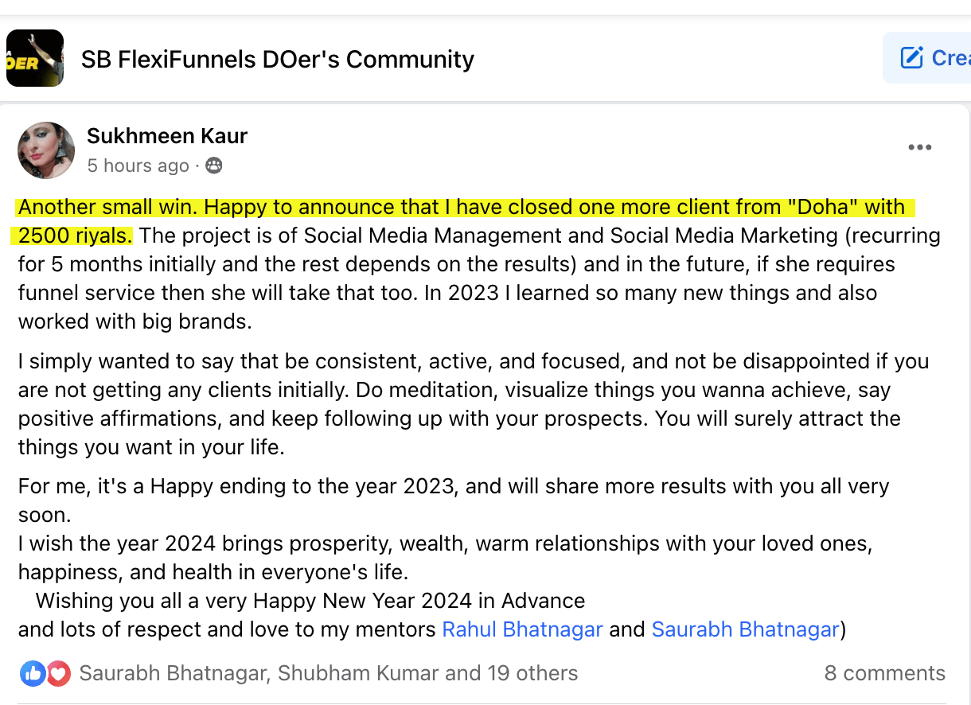Open the three-dot post options menu
The height and width of the screenshot is (705, 971).
coord(919,147)
